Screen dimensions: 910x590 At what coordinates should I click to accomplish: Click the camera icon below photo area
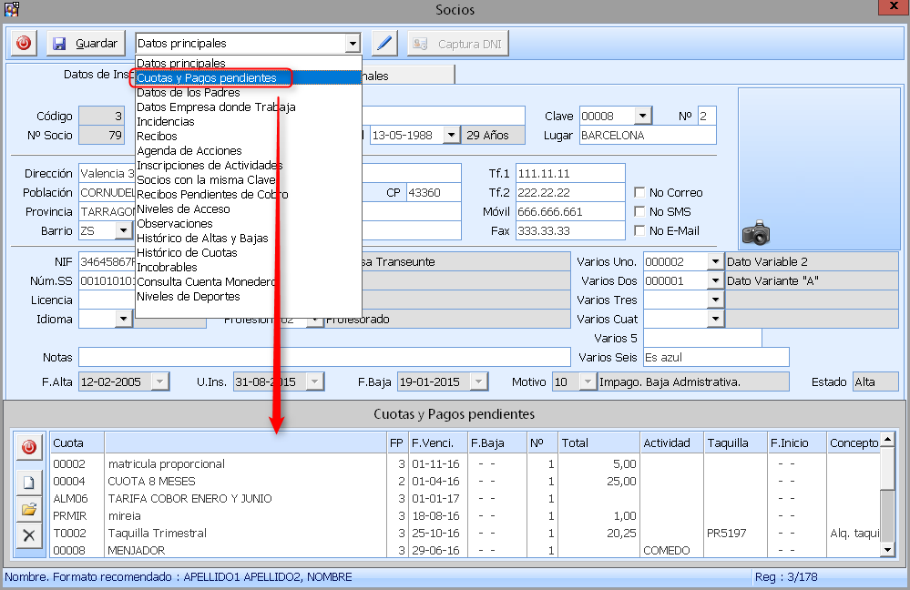coord(756,234)
